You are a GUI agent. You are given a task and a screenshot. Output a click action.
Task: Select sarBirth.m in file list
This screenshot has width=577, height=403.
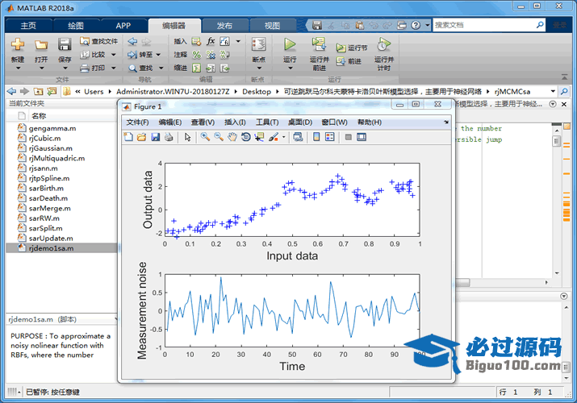46,188
